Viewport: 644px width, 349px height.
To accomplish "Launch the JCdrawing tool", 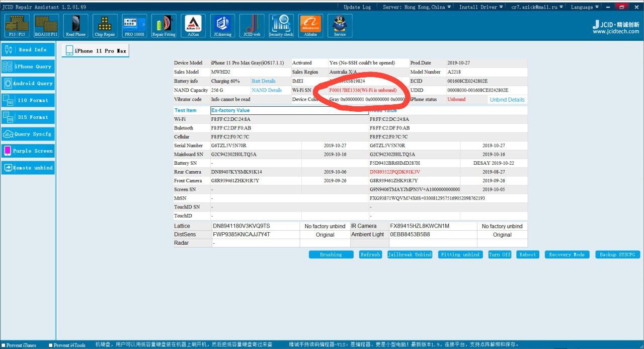I will pos(222,25).
